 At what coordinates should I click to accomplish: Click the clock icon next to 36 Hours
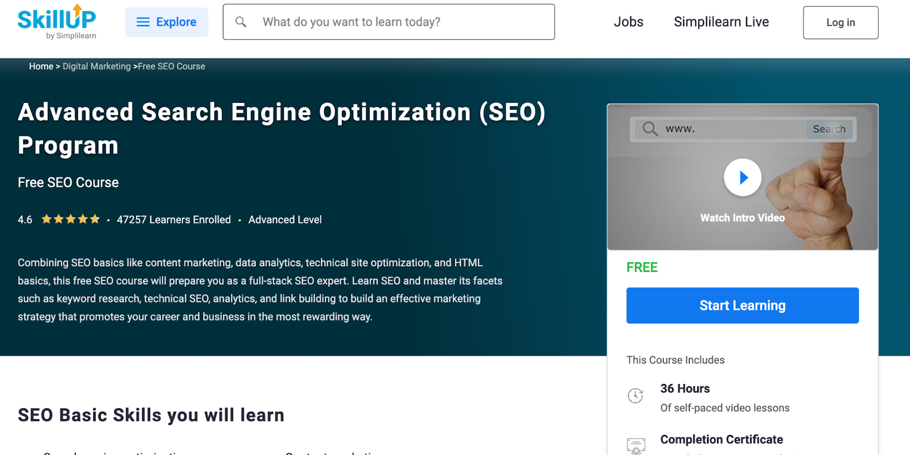tap(635, 395)
